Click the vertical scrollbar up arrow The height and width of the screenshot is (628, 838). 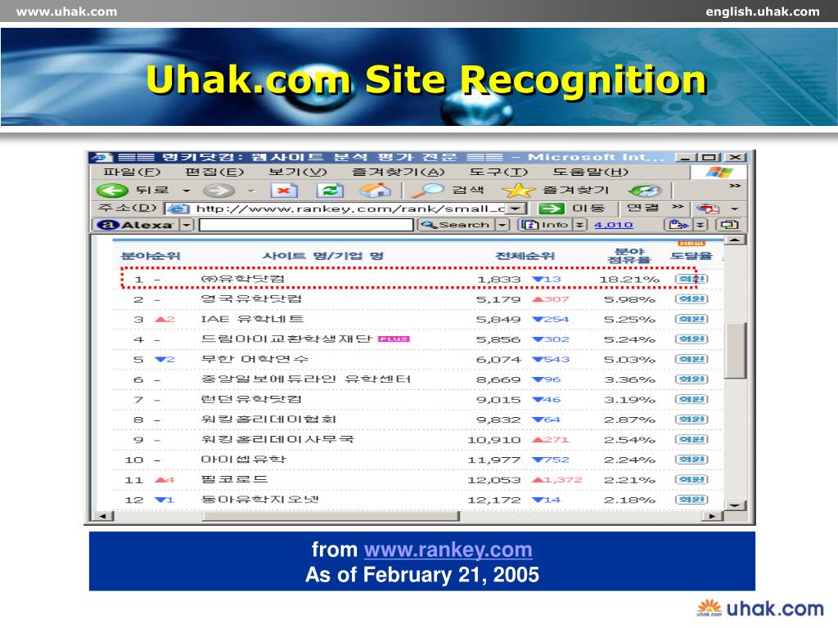click(x=734, y=240)
